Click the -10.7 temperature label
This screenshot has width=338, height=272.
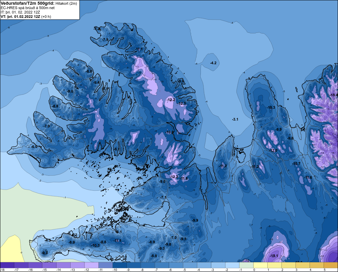click(296, 164)
